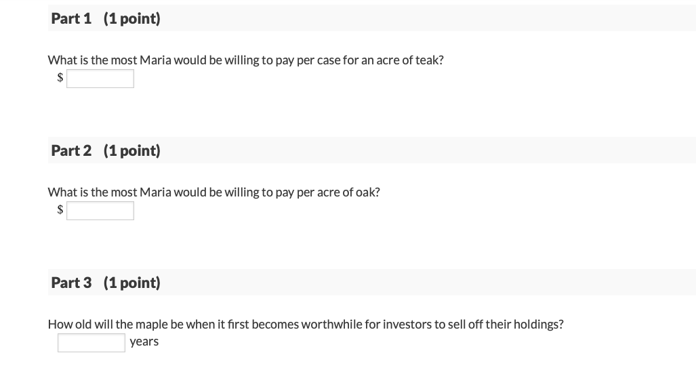
Task: Click the Part 2 heading
Action: [71, 150]
